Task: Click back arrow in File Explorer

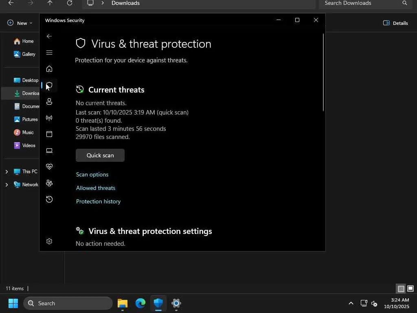Action: 11,3
